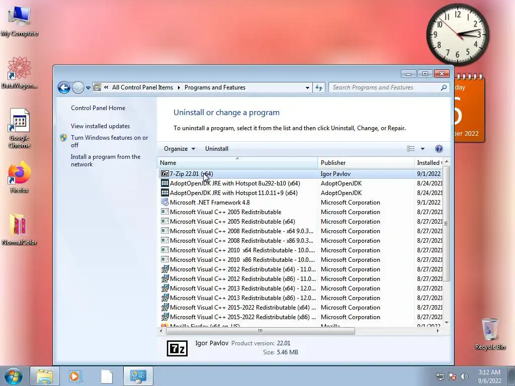515x386 pixels.
Task: Click the orange calendar gadget
Action: coord(469,109)
